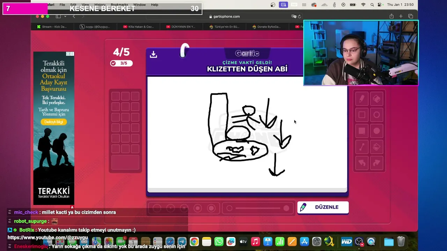Image resolution: width=447 pixels, height=251 pixels.
Task: Open the Trash in the Dock
Action: (401, 242)
